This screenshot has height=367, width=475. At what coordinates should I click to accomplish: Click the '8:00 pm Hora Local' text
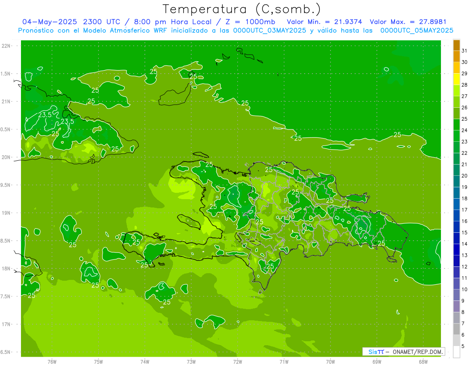coord(172,22)
